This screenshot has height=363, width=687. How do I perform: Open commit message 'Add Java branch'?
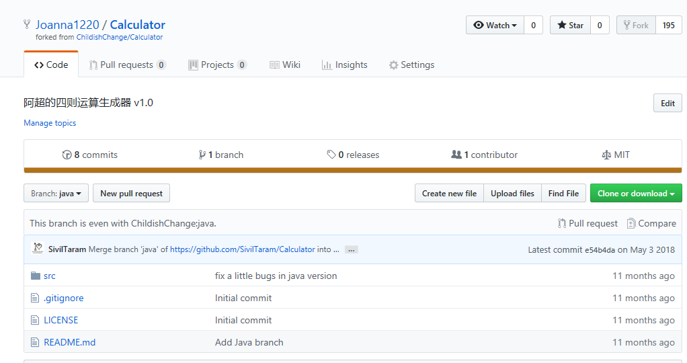[249, 342]
